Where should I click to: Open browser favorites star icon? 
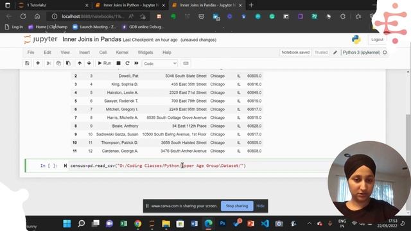pyautogui.click(x=358, y=17)
